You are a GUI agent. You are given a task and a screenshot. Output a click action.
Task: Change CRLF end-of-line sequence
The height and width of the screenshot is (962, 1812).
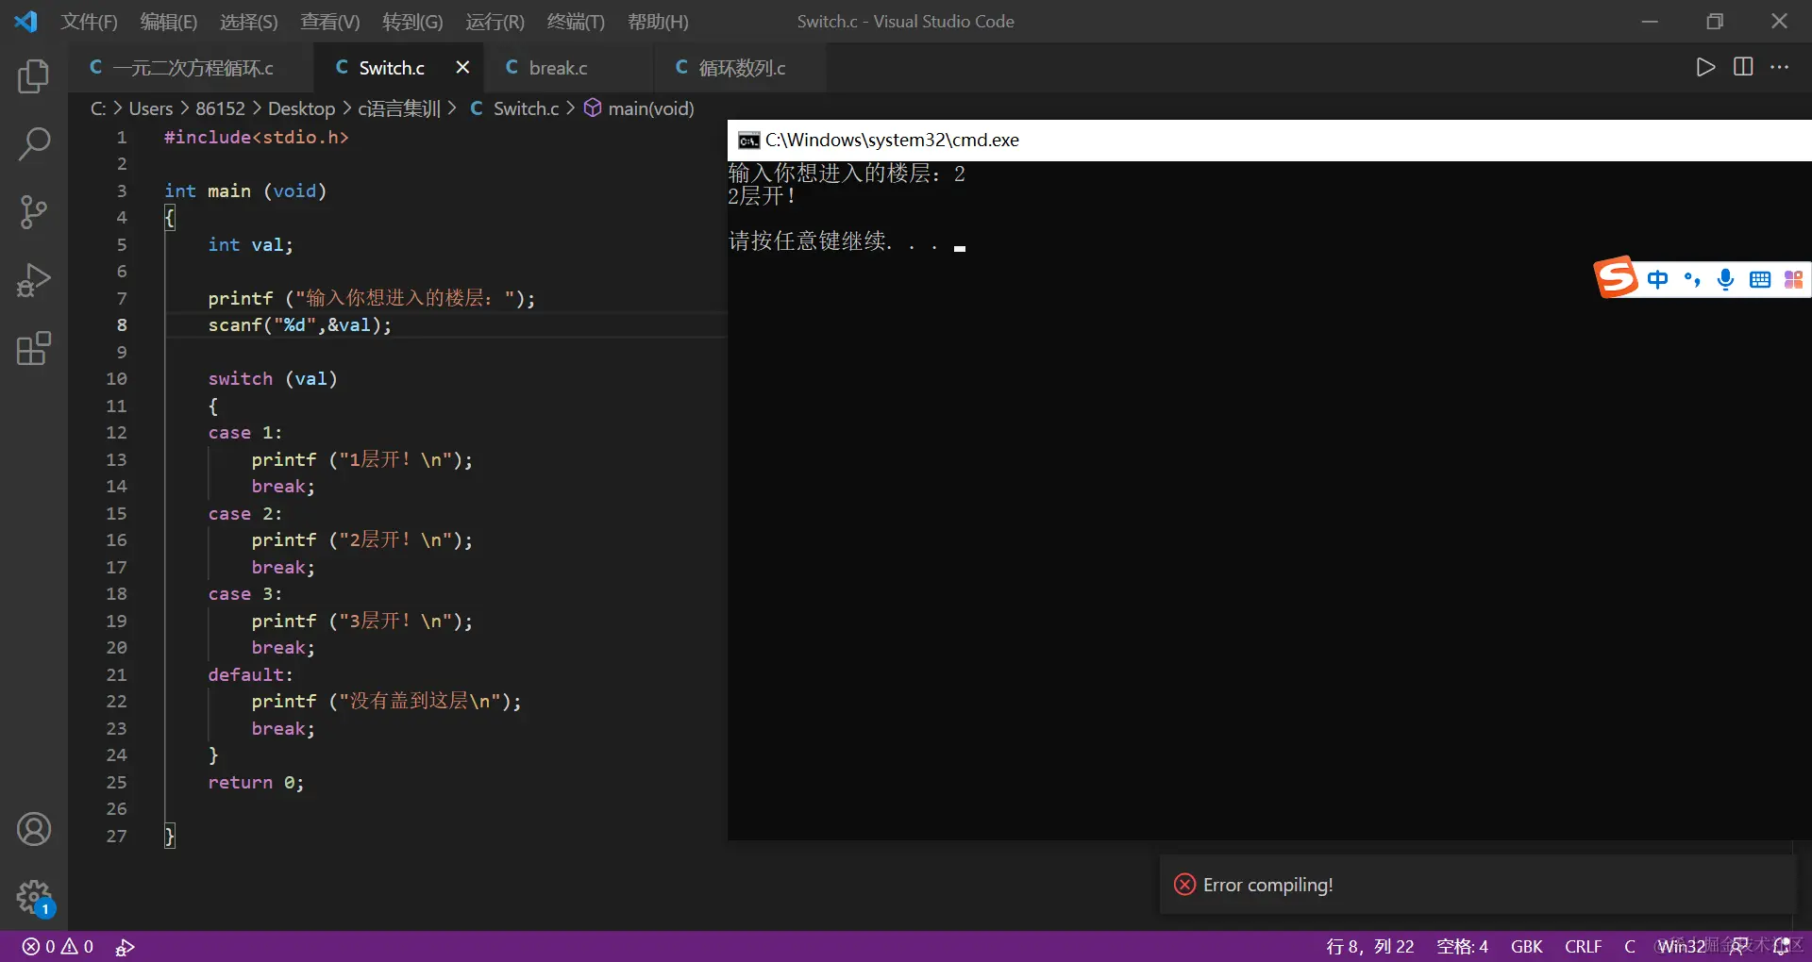(x=1583, y=946)
